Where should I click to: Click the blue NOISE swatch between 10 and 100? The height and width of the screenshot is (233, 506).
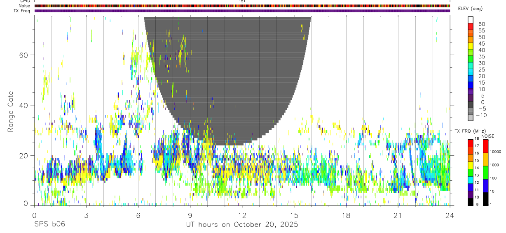point(485,186)
